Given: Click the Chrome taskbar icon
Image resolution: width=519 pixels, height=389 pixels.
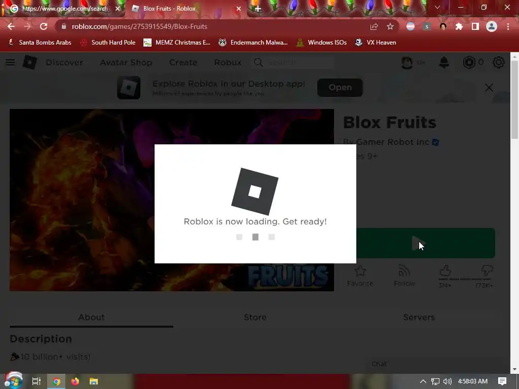Looking at the screenshot, I should pyautogui.click(x=56, y=381).
